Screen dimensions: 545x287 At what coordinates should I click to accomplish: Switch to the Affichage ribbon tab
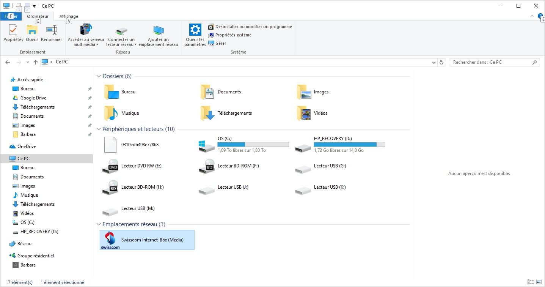(x=69, y=16)
